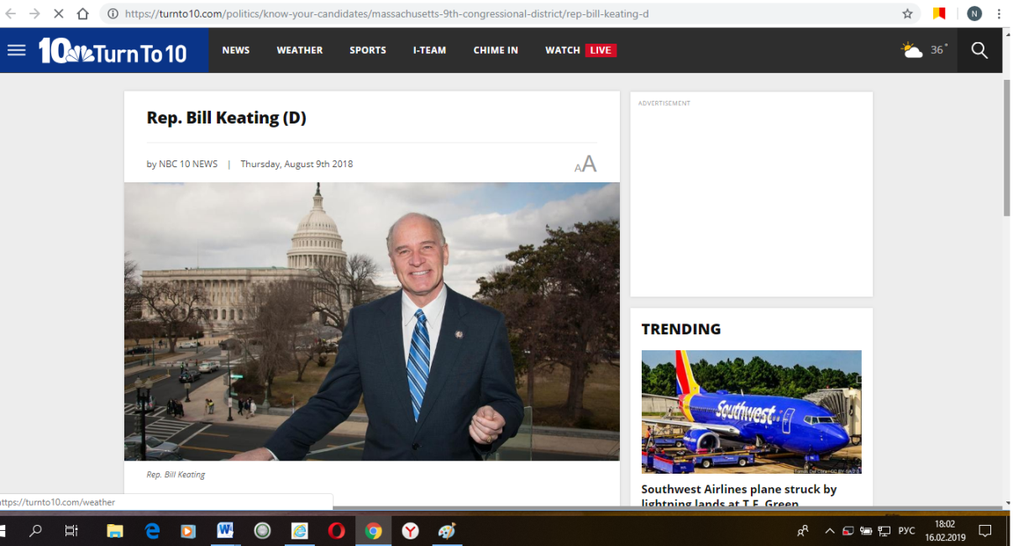Open WATCH LIVE stream
This screenshot has height=546, width=1013.
(x=580, y=50)
